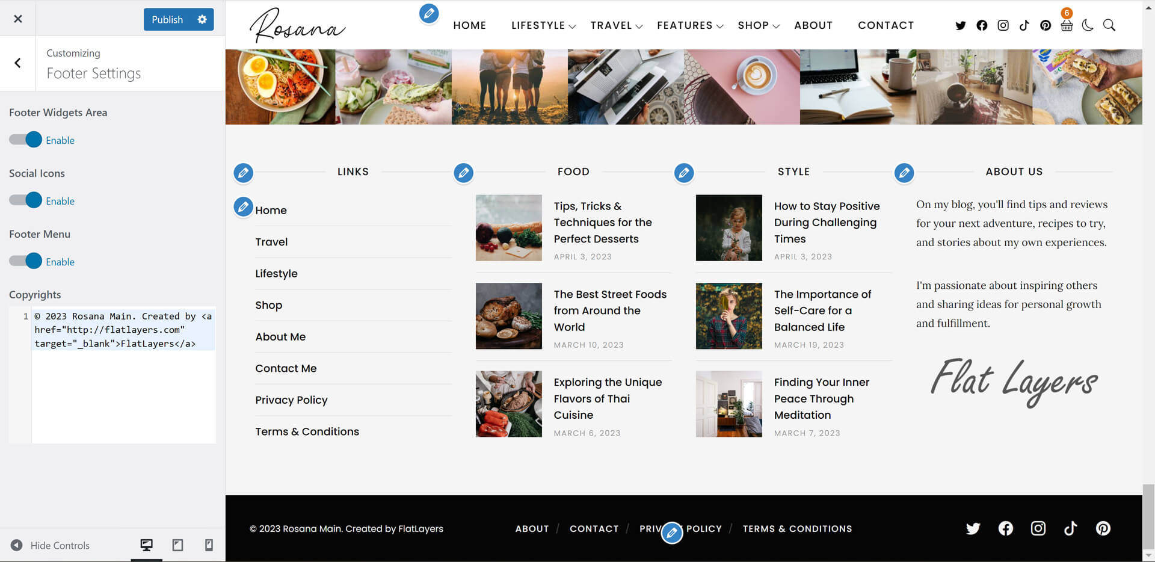Open Publish settings gear icon
1155x562 pixels.
click(202, 19)
